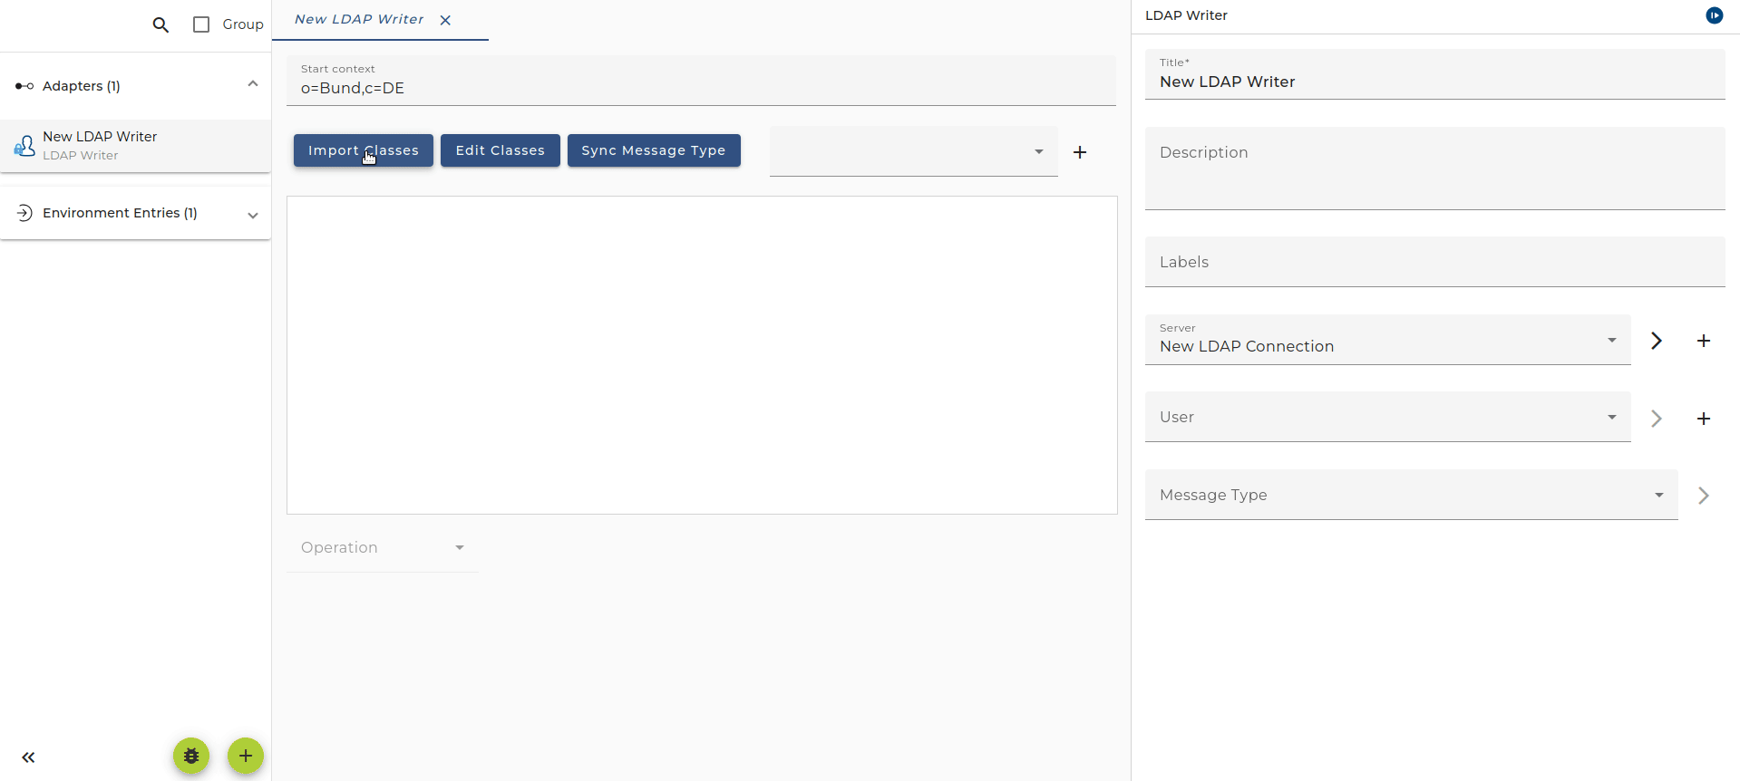Open the Server dropdown
Screen dimensions: 1740x781
point(1387,340)
